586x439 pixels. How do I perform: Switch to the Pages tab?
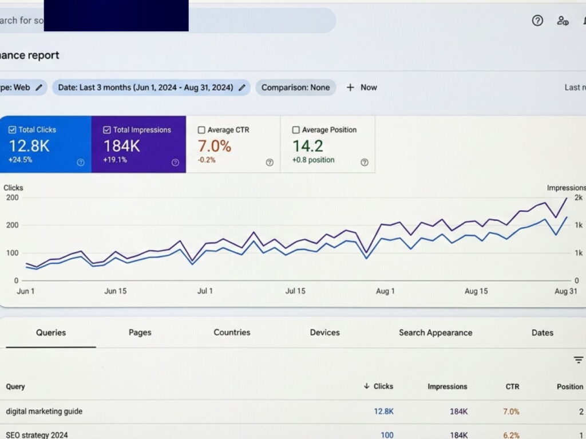pos(140,333)
